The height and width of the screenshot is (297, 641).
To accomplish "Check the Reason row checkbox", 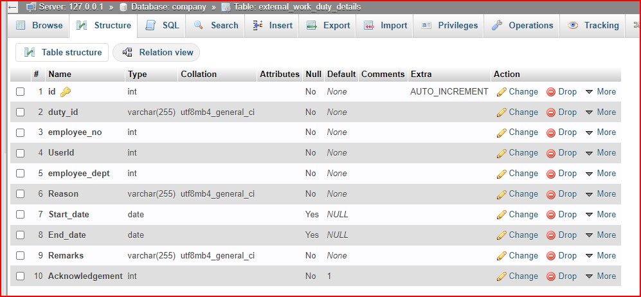I will coord(21,194).
